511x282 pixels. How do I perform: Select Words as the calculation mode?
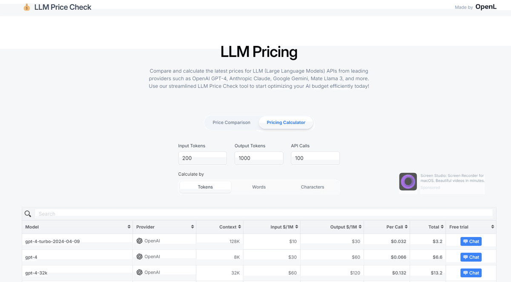coord(258,187)
